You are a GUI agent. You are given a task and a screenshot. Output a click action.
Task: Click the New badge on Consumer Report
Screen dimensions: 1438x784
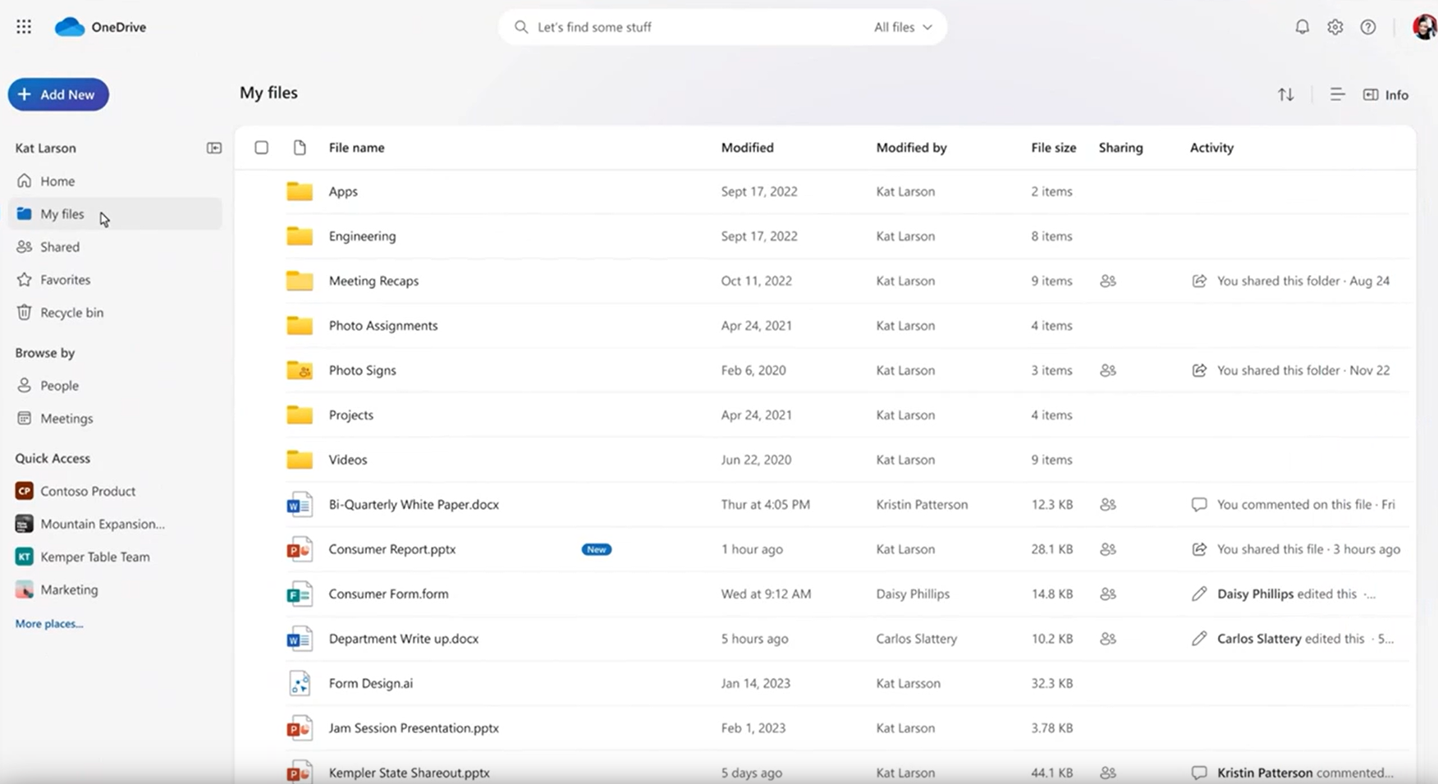[x=597, y=549]
